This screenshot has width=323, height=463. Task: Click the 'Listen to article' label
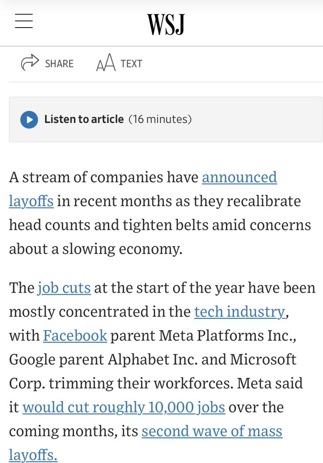coord(84,119)
